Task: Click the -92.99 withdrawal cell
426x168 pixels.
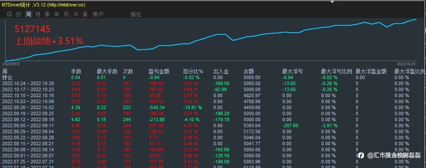Action: 220,89
